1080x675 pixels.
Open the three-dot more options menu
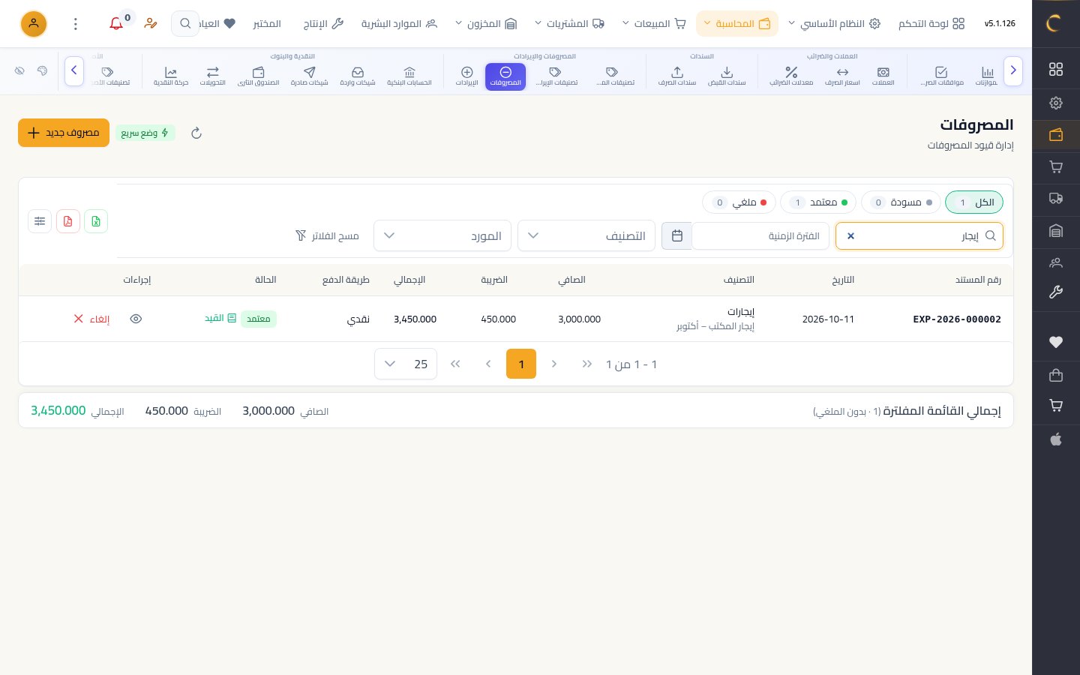(x=75, y=24)
